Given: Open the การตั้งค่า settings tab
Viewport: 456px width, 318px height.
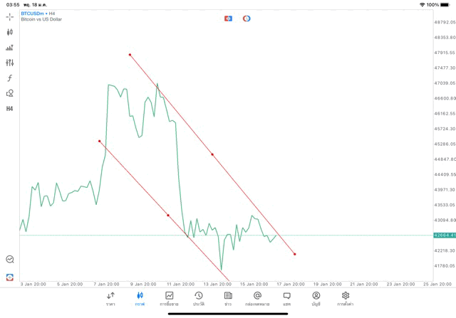Looking at the screenshot, I should coord(346,299).
